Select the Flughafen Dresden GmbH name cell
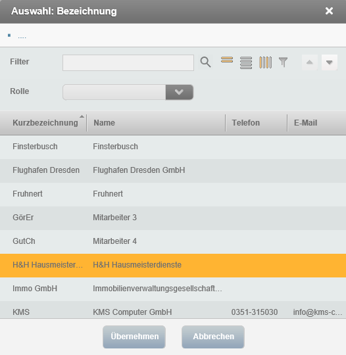This screenshot has width=346, height=355. [139, 170]
